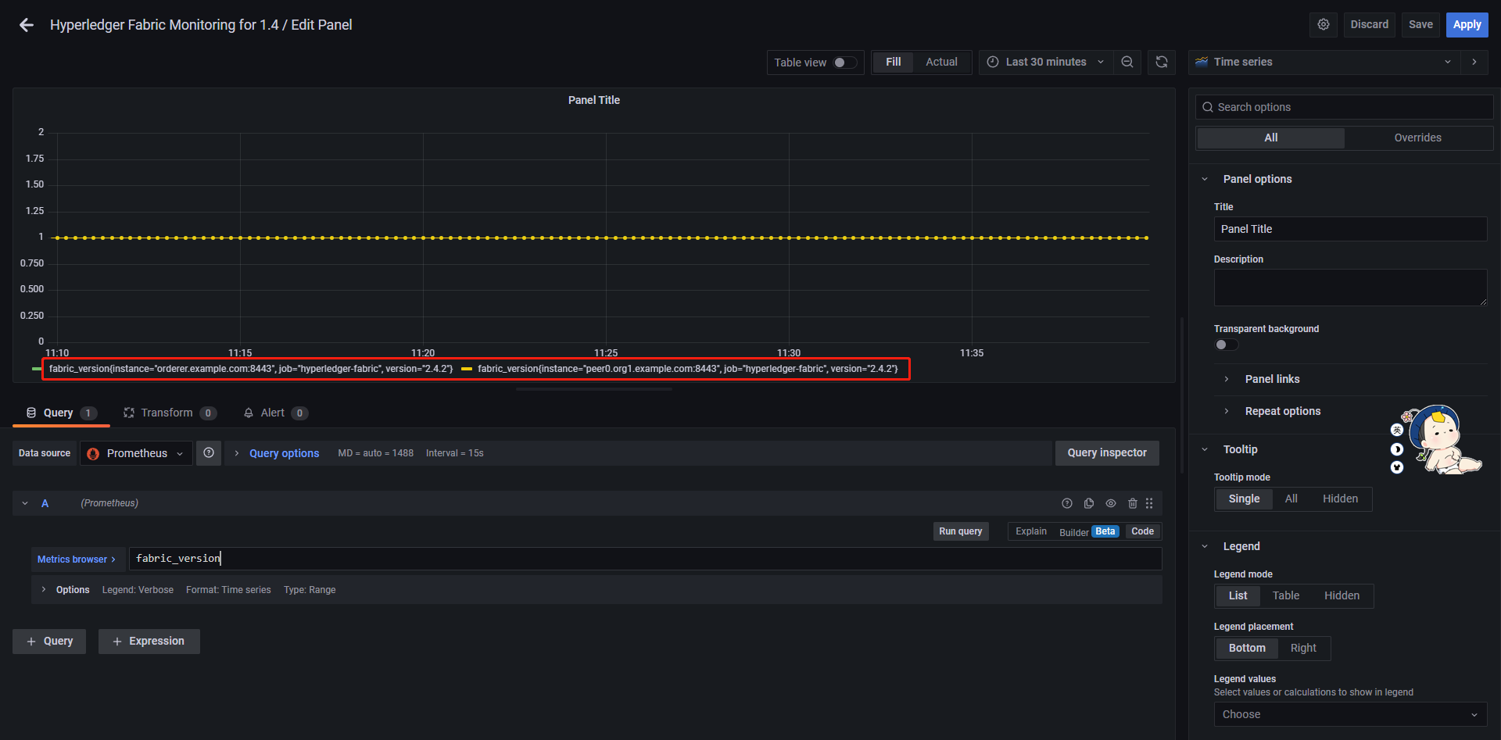The height and width of the screenshot is (740, 1501).
Task: Select the All options tab
Action: [1271, 138]
